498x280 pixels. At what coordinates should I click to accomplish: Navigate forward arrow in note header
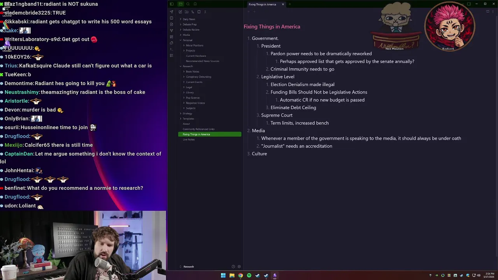pyautogui.click(x=254, y=12)
